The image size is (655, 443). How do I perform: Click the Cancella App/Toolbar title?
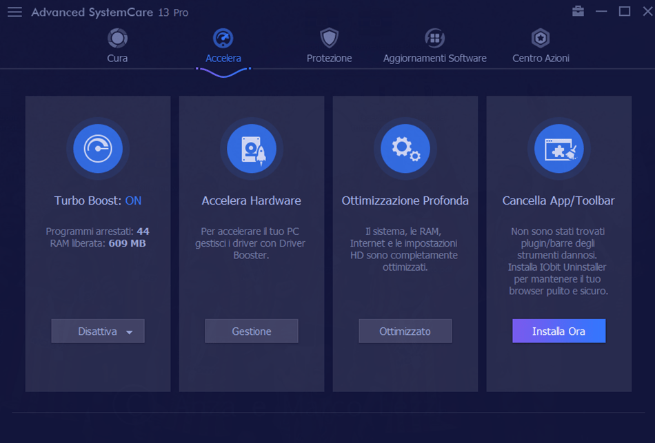click(x=558, y=201)
